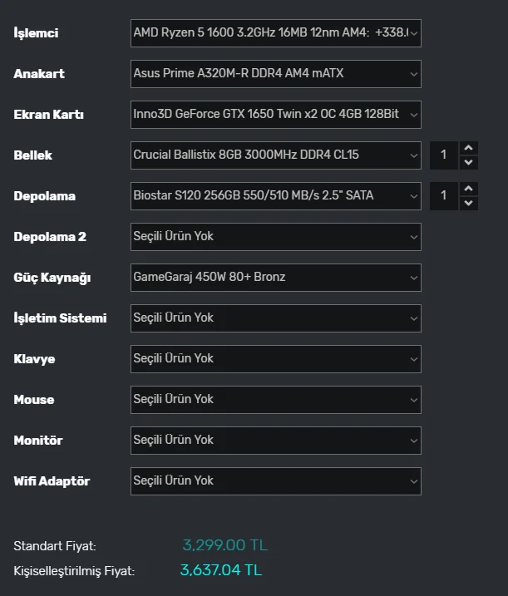The height and width of the screenshot is (596, 508).
Task: Open the Depolama 2 dropdown
Action: click(275, 237)
